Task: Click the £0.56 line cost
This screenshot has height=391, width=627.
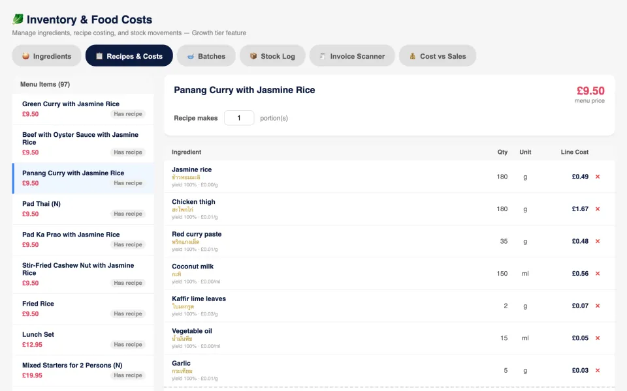Action: (x=580, y=274)
